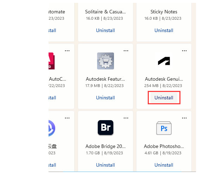
Task: Uninstall the AutoCAD app
Action: (x=52, y=98)
